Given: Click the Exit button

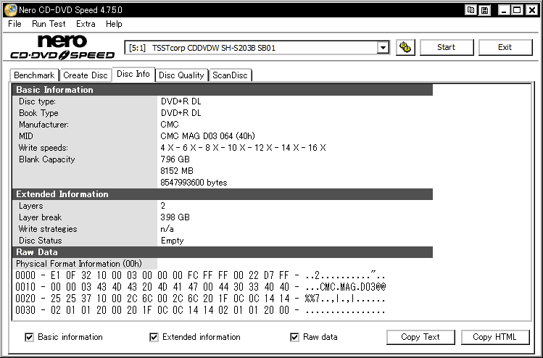Looking at the screenshot, I should (x=505, y=47).
